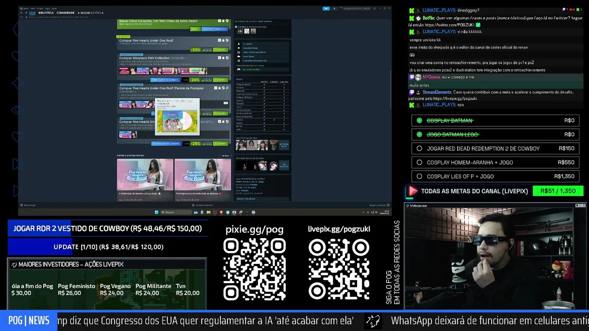Select COSPLAY LIES OF P + JOGO radio

[x=419, y=176]
